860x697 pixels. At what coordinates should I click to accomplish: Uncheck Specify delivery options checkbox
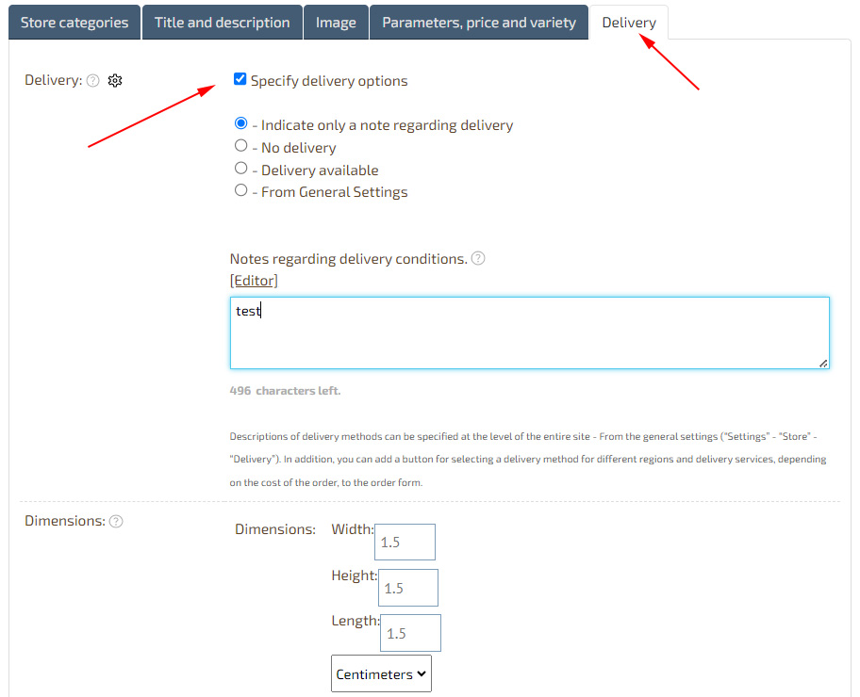[240, 80]
